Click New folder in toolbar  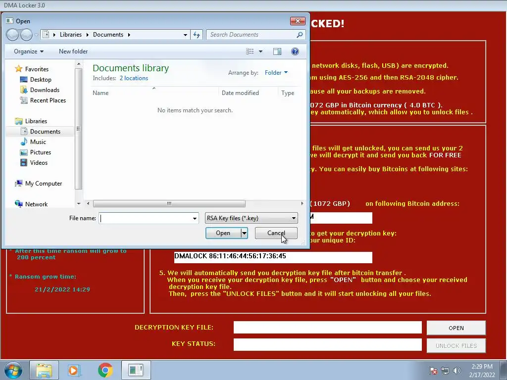click(x=73, y=51)
